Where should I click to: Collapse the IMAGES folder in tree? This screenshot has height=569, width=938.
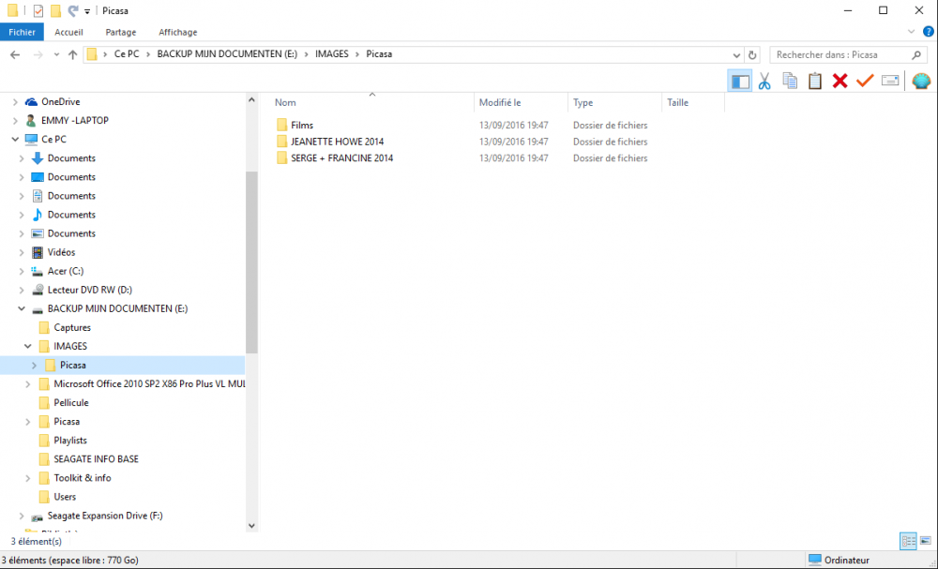coord(27,346)
